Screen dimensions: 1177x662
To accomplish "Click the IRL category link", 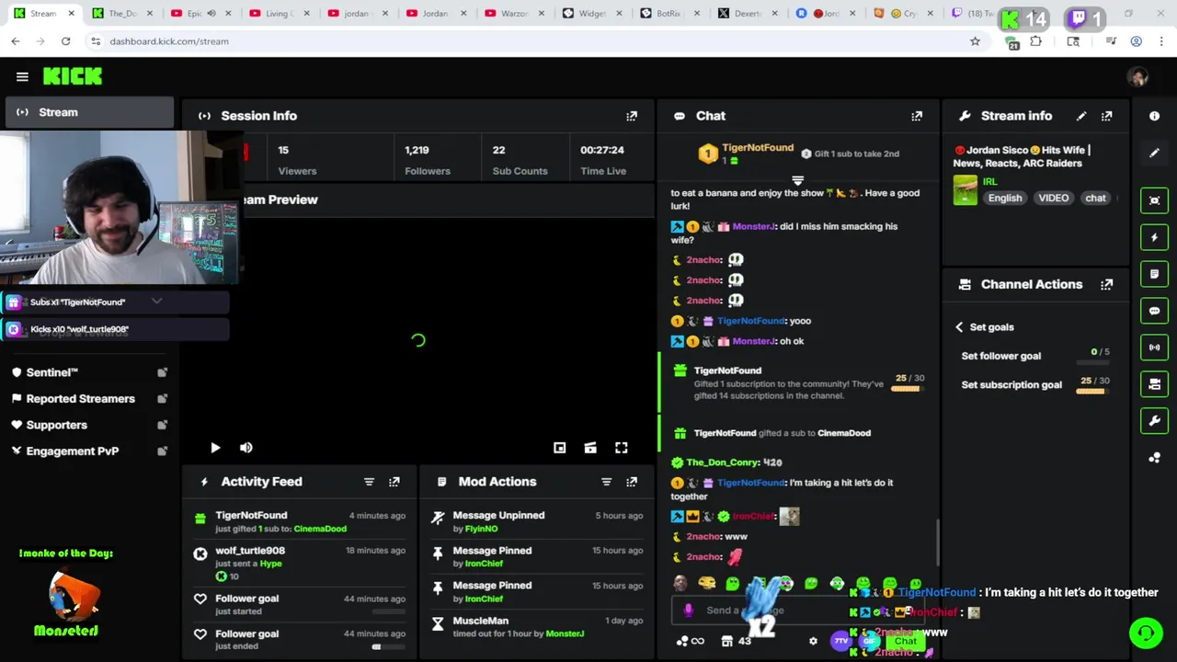I will (989, 181).
